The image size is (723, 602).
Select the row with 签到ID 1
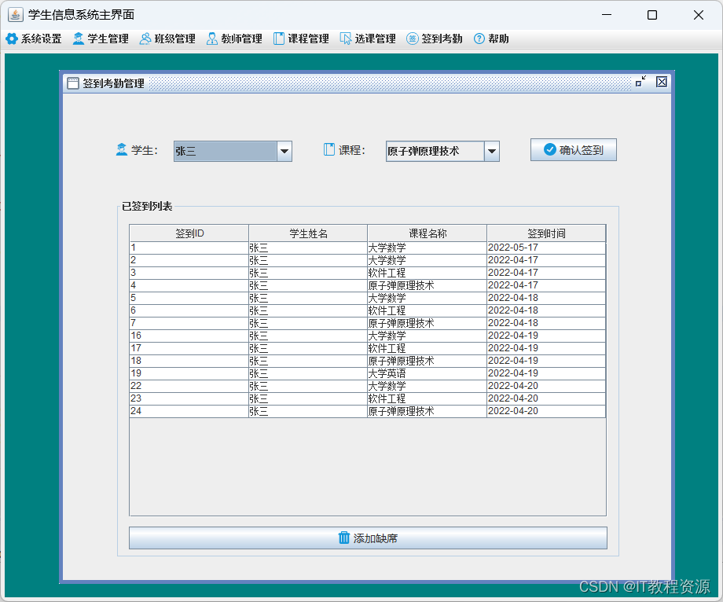tap(368, 248)
